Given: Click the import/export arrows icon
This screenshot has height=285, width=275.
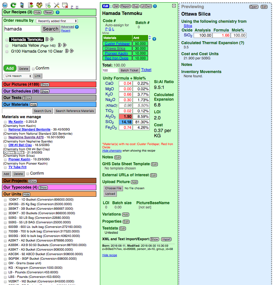Looking at the screenshot, I should (31, 5).
